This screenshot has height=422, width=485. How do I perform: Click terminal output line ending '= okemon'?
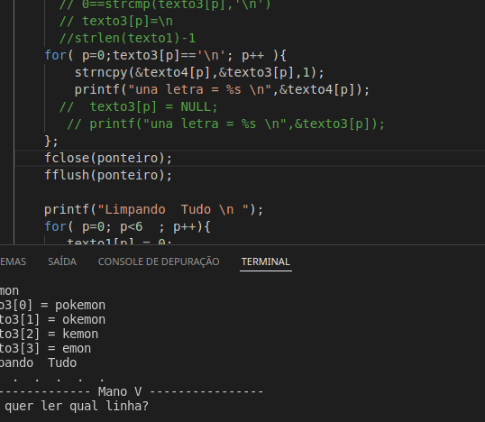pos(52,319)
